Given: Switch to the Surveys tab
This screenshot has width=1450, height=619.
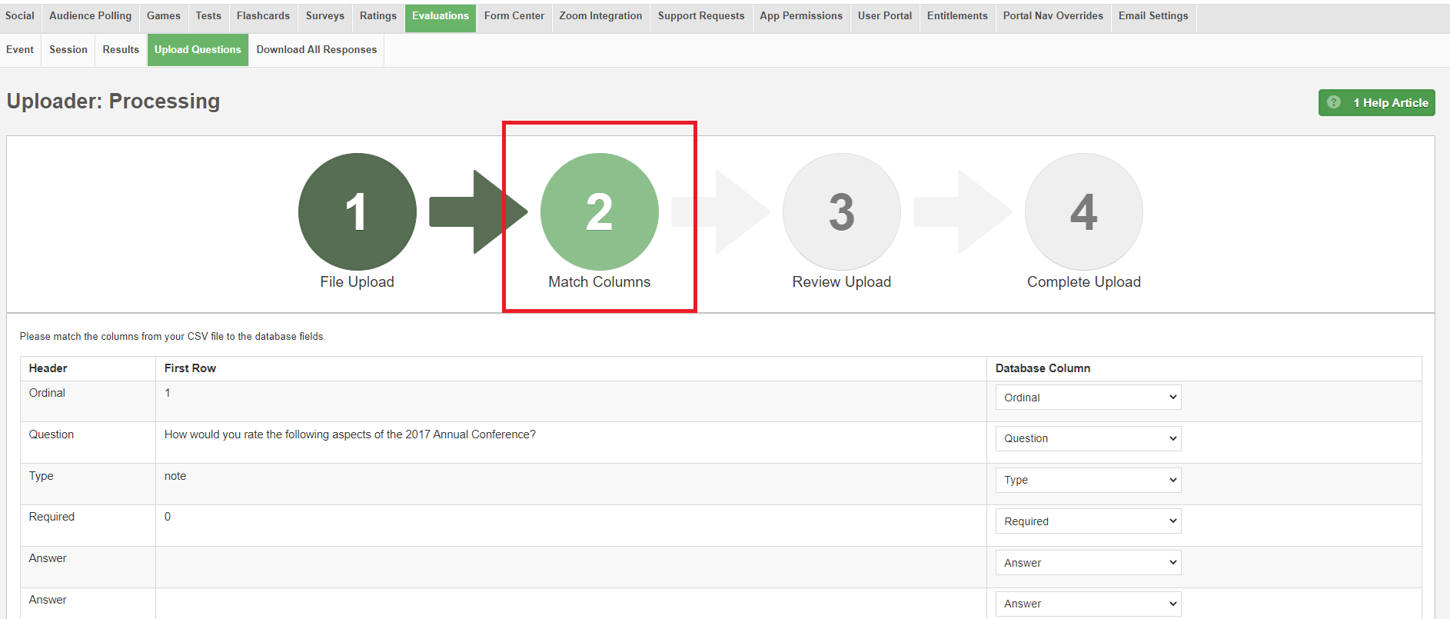Looking at the screenshot, I should click(x=324, y=16).
